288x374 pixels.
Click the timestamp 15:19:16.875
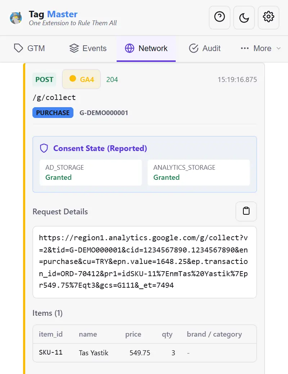coord(237,79)
